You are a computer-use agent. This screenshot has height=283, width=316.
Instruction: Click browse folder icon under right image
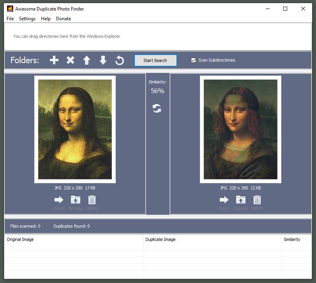(241, 200)
